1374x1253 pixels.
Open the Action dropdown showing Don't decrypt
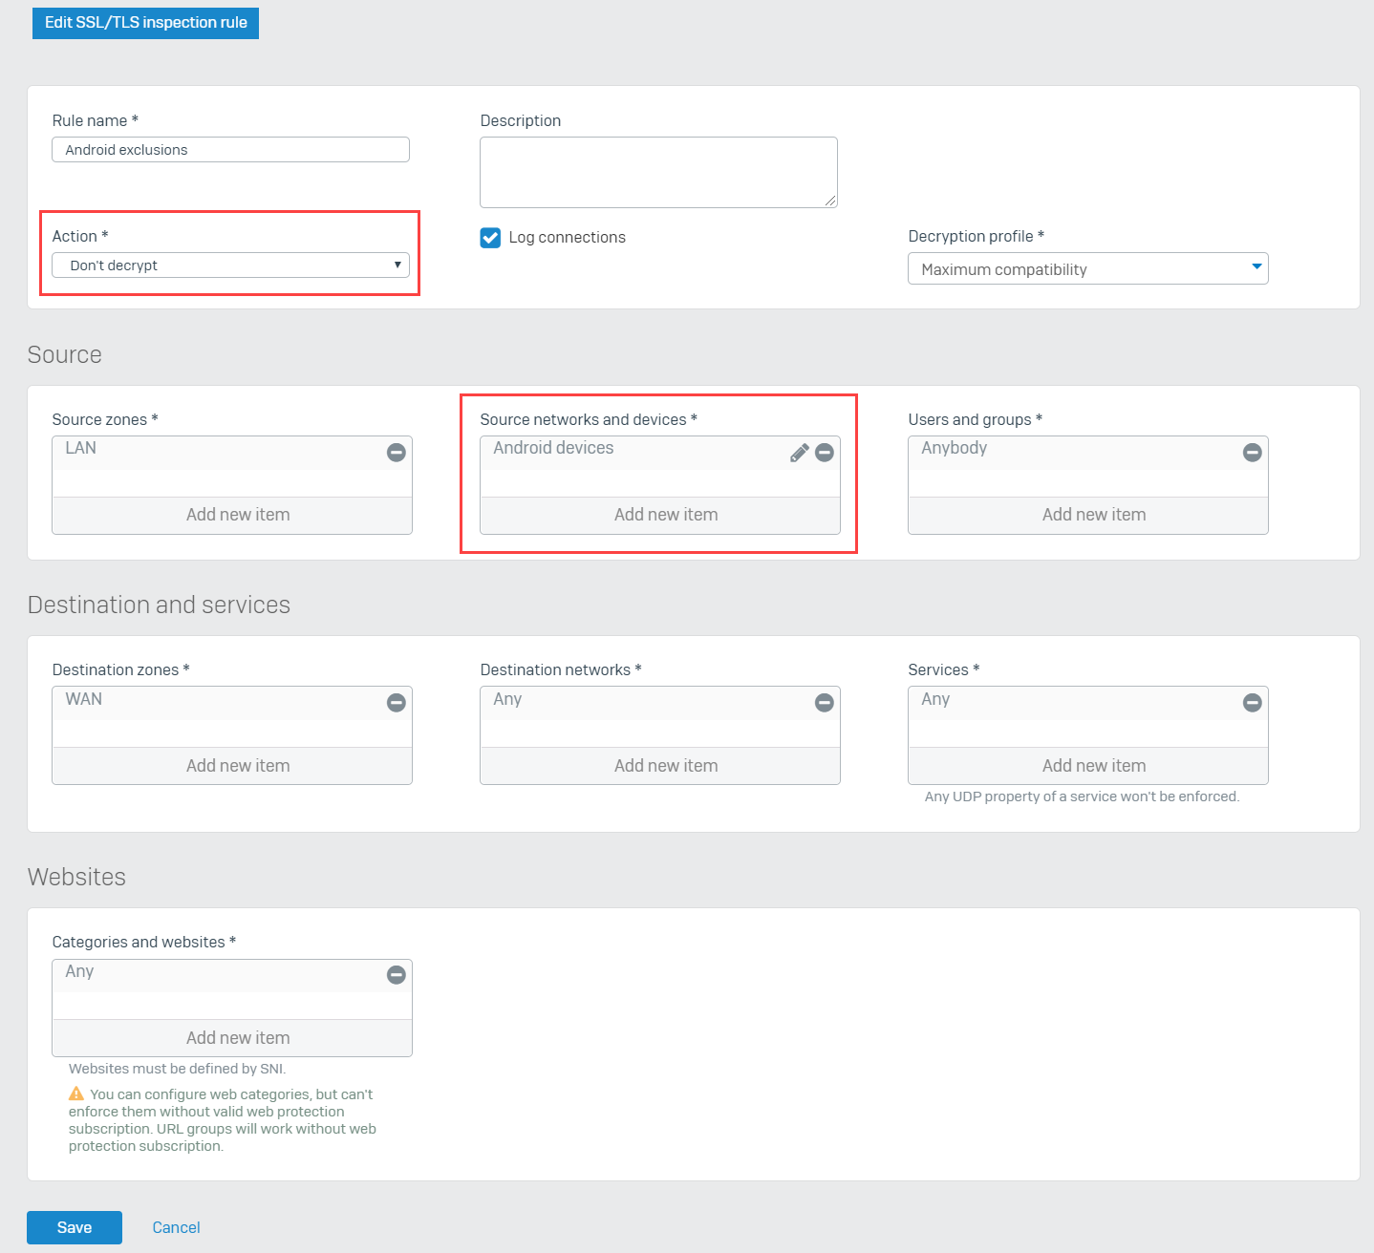tap(230, 265)
